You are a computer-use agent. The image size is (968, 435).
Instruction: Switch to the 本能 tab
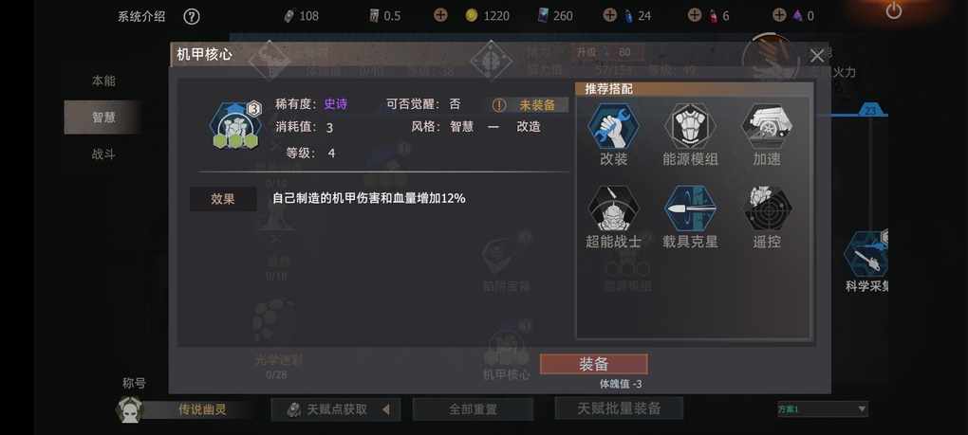[103, 81]
